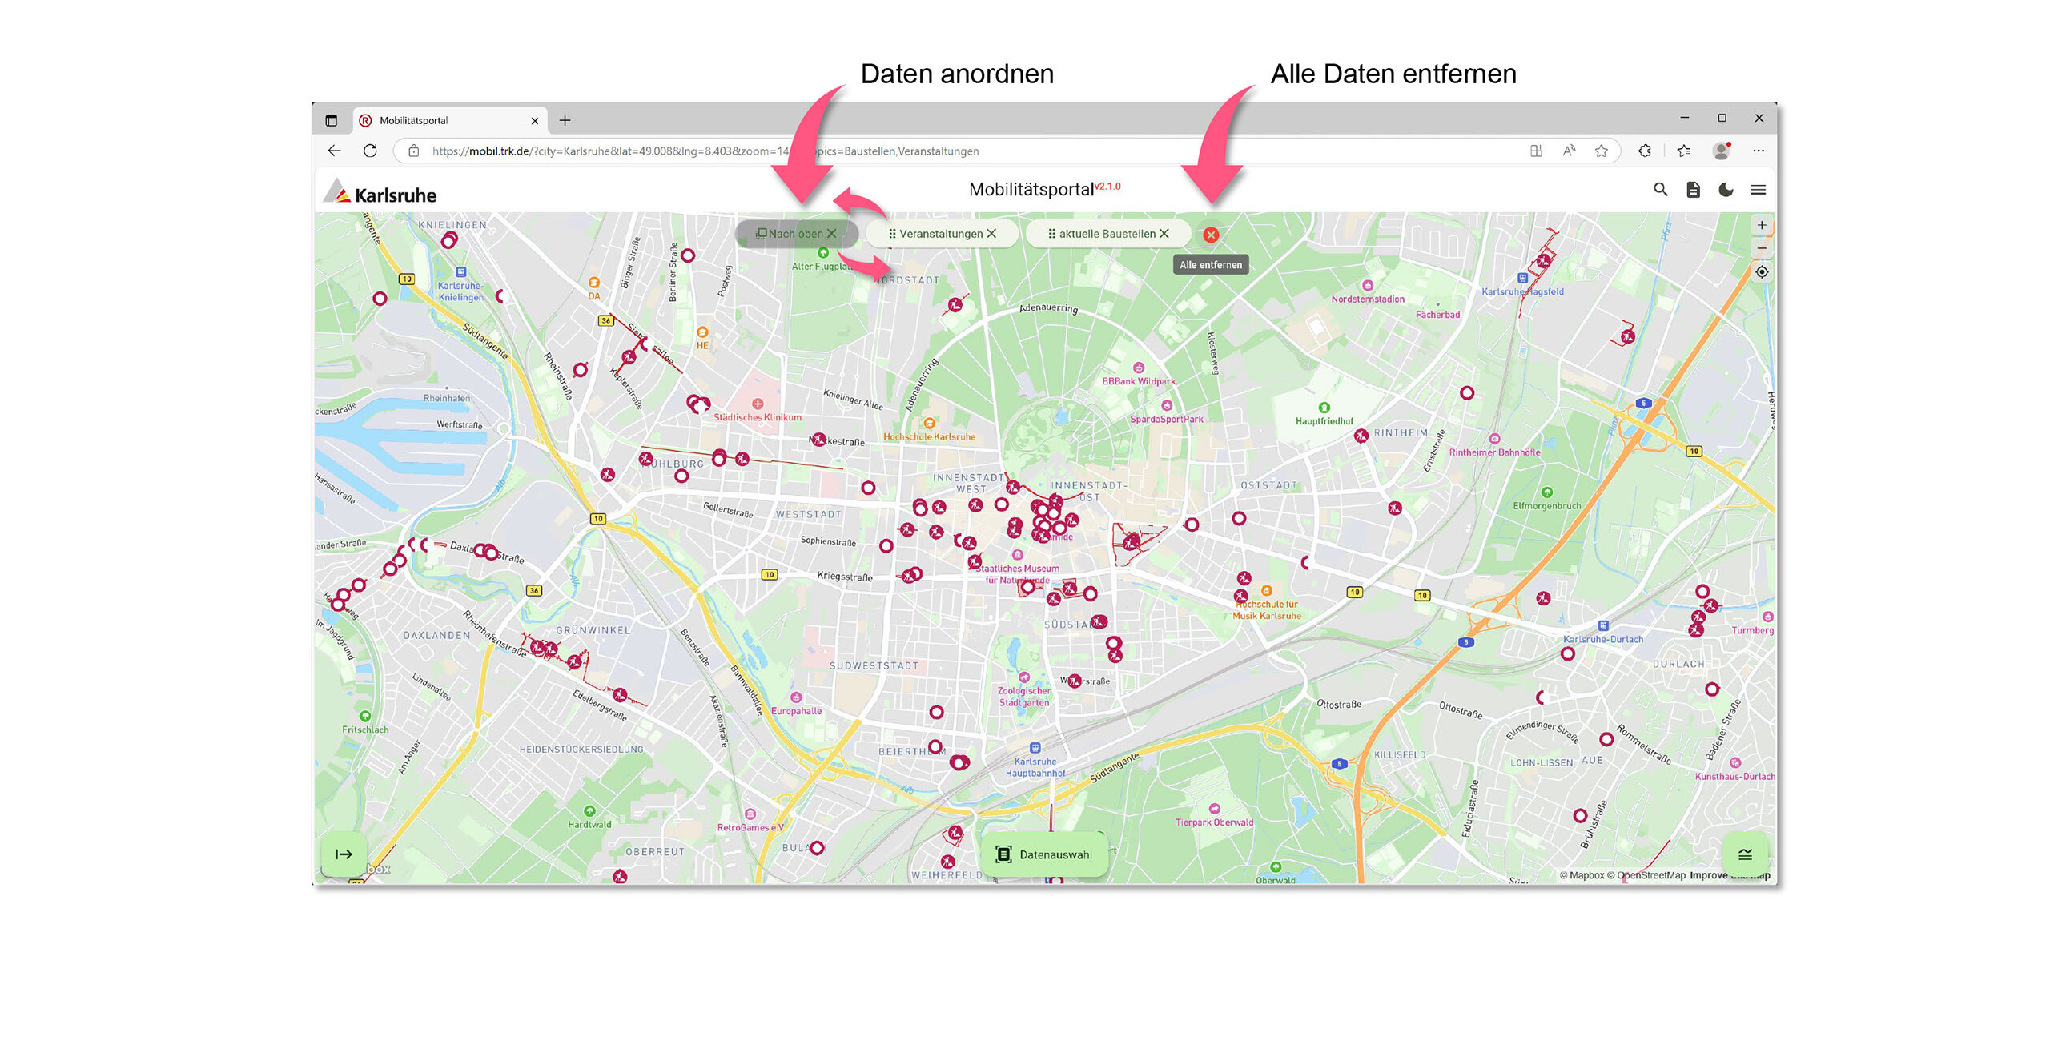Viewport: 2050px width, 1041px height.
Task: Remove the aktuelle Baustellen layer chip
Action: (1164, 234)
